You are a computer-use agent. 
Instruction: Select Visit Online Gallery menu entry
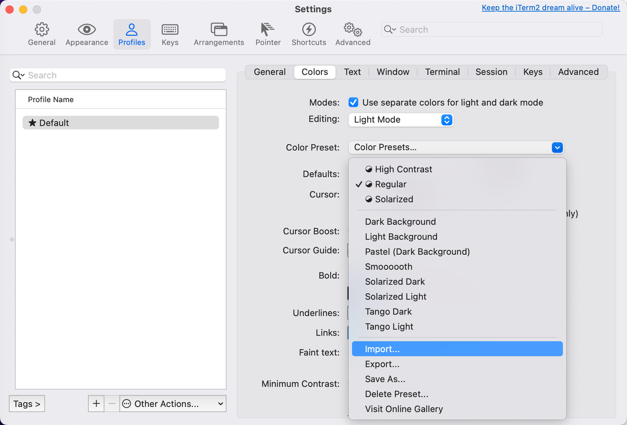(x=404, y=409)
